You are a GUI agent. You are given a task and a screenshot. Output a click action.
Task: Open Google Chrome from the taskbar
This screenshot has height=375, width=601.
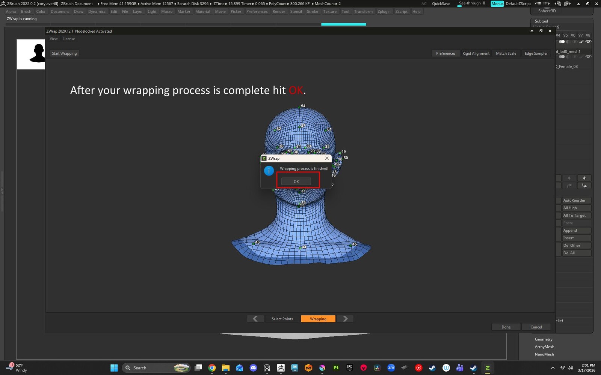point(212,368)
